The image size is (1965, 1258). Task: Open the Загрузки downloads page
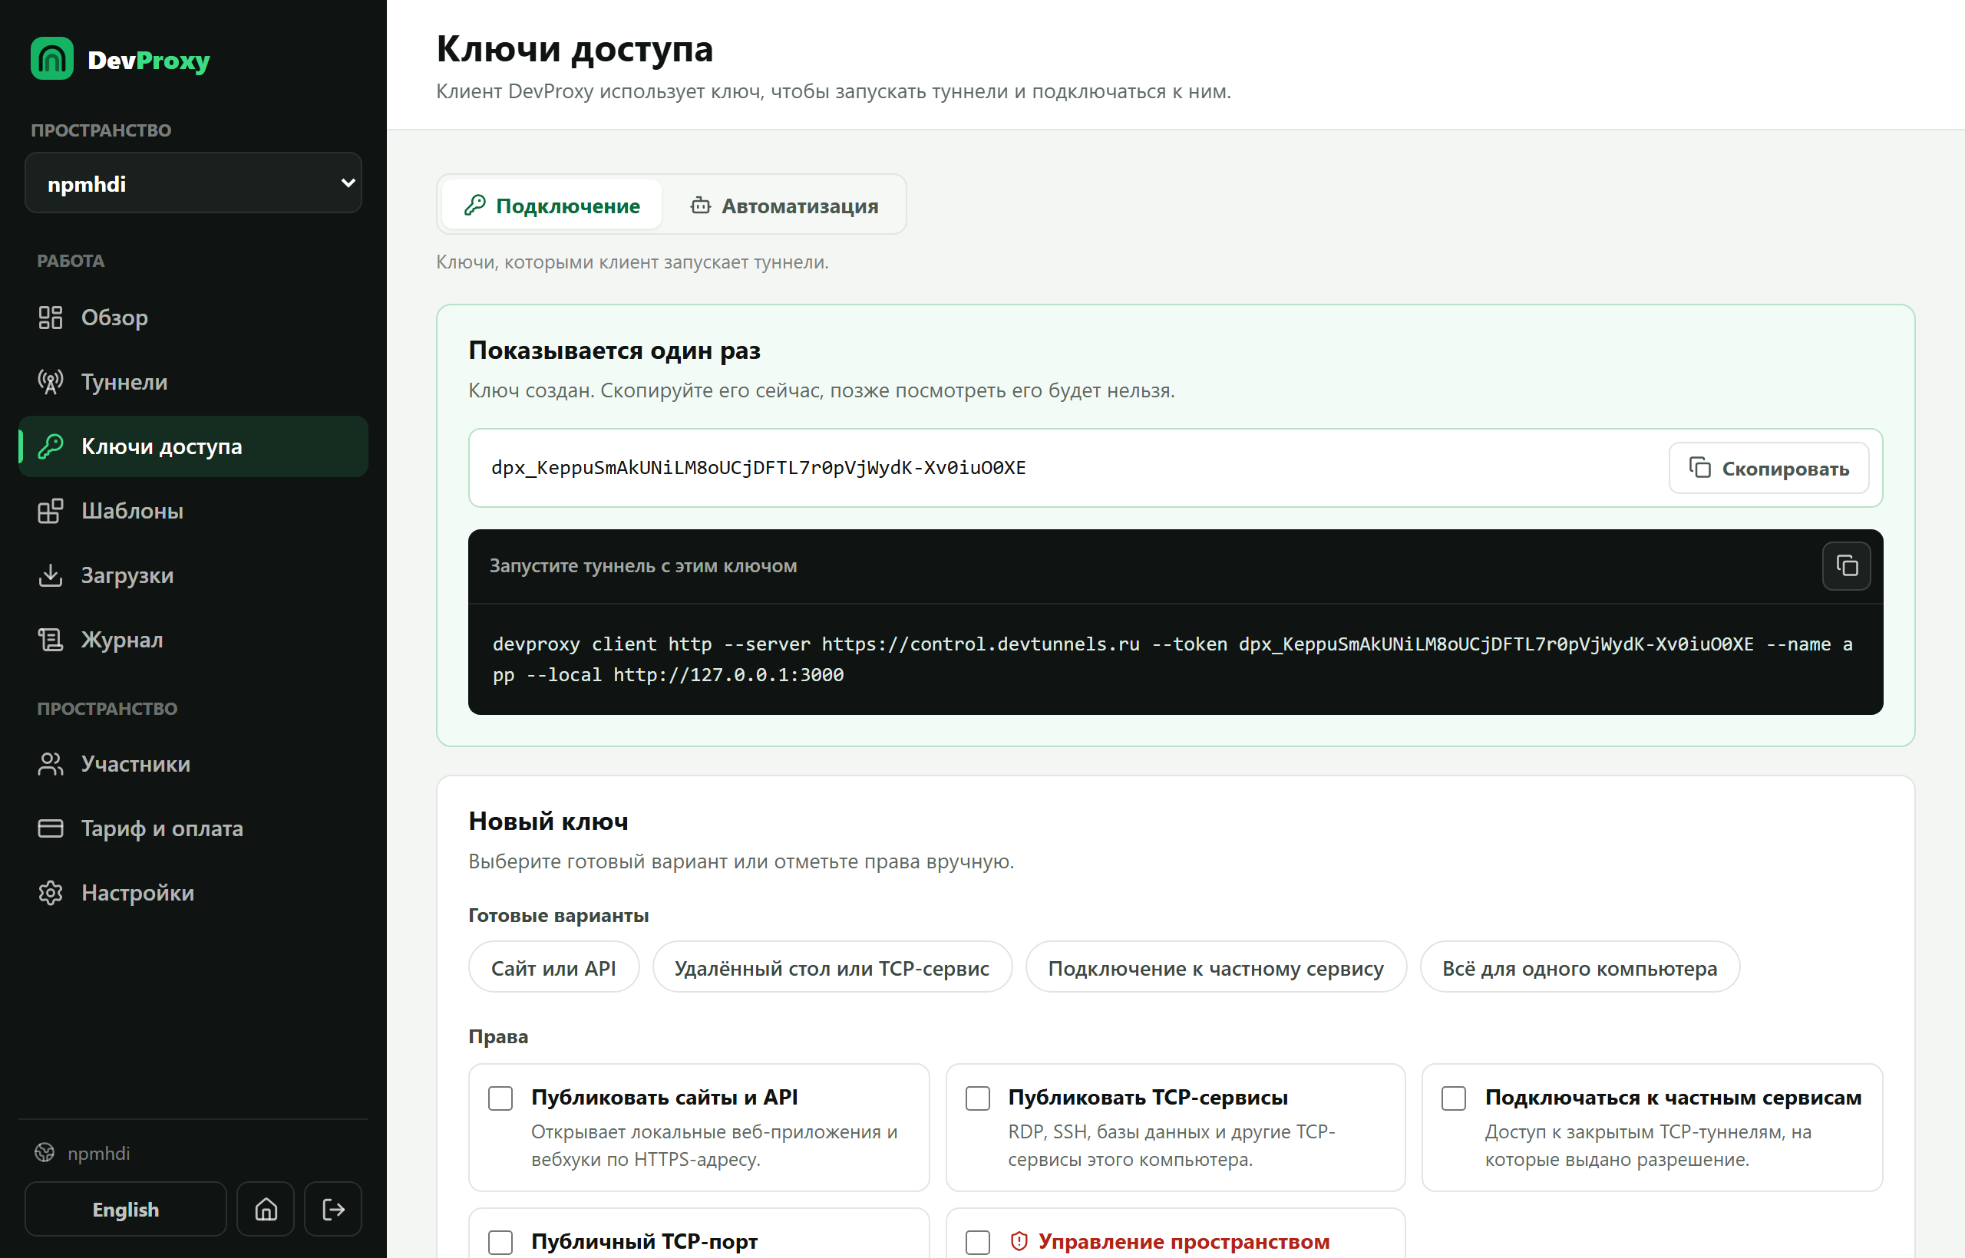193,576
